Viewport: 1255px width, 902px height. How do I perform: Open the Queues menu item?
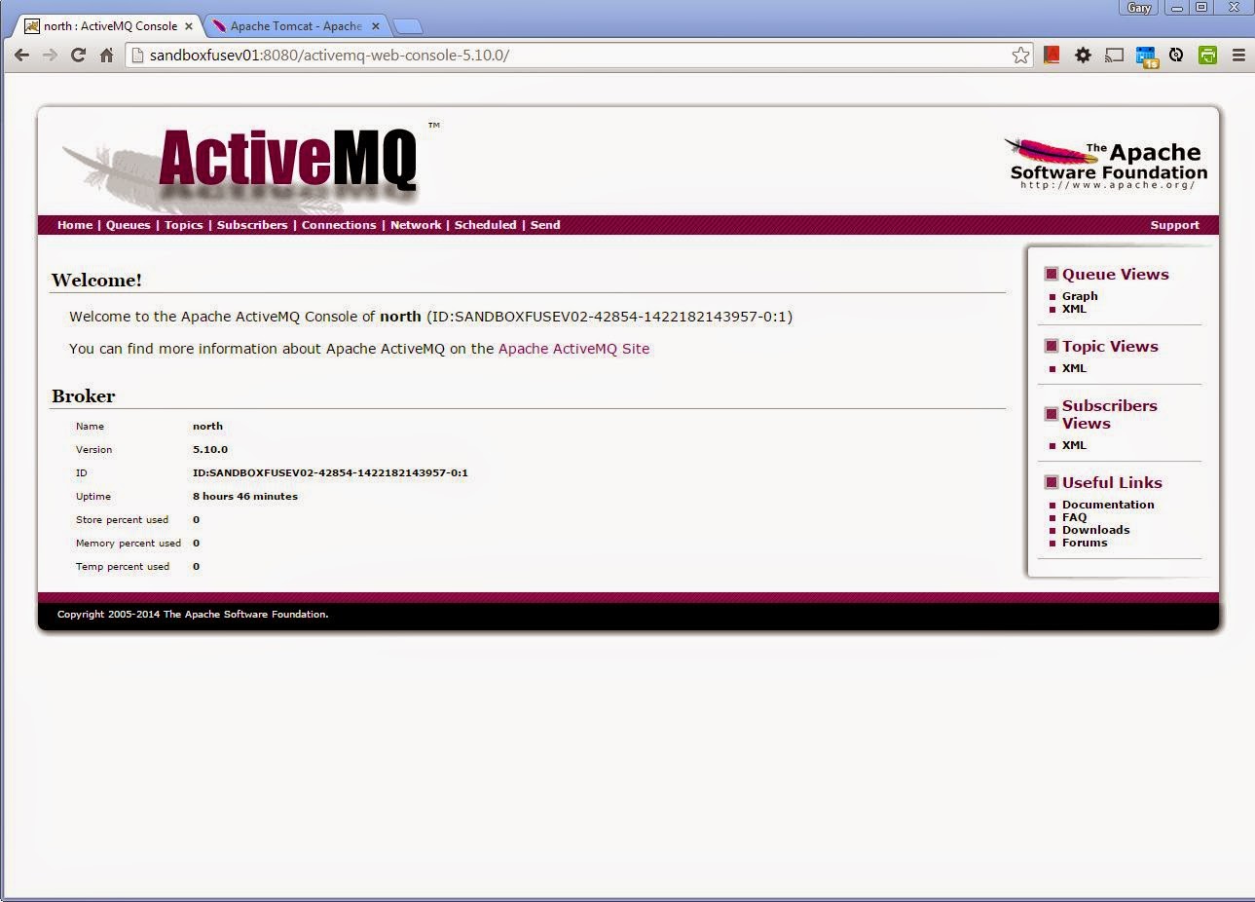(x=128, y=225)
